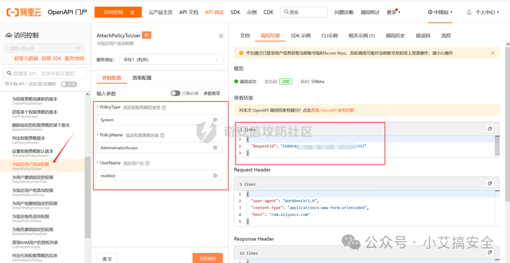Switch to the 文档 tab
The image size is (510, 263).
245,36
